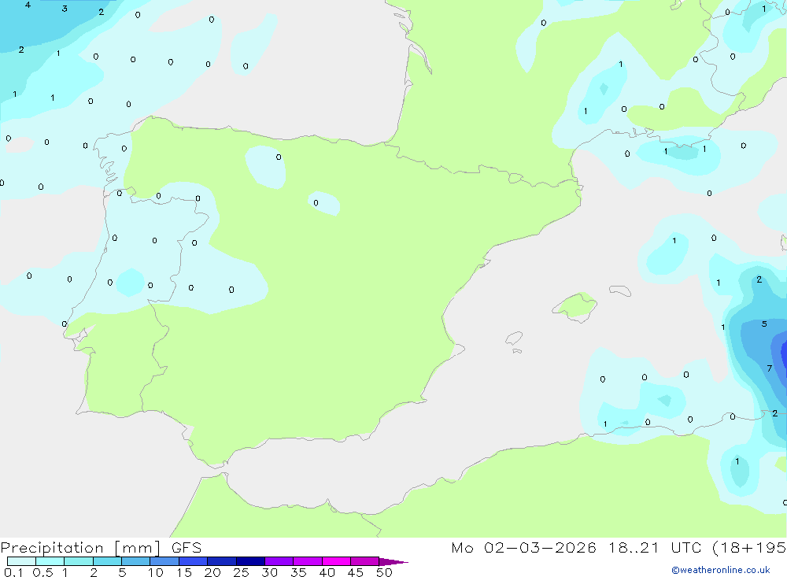Click legend label '30'
This screenshot has height=577, width=787.
coord(269,572)
